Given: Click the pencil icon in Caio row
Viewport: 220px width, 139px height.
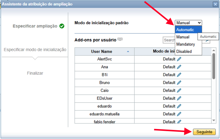Looking at the screenshot, I should (179, 90).
